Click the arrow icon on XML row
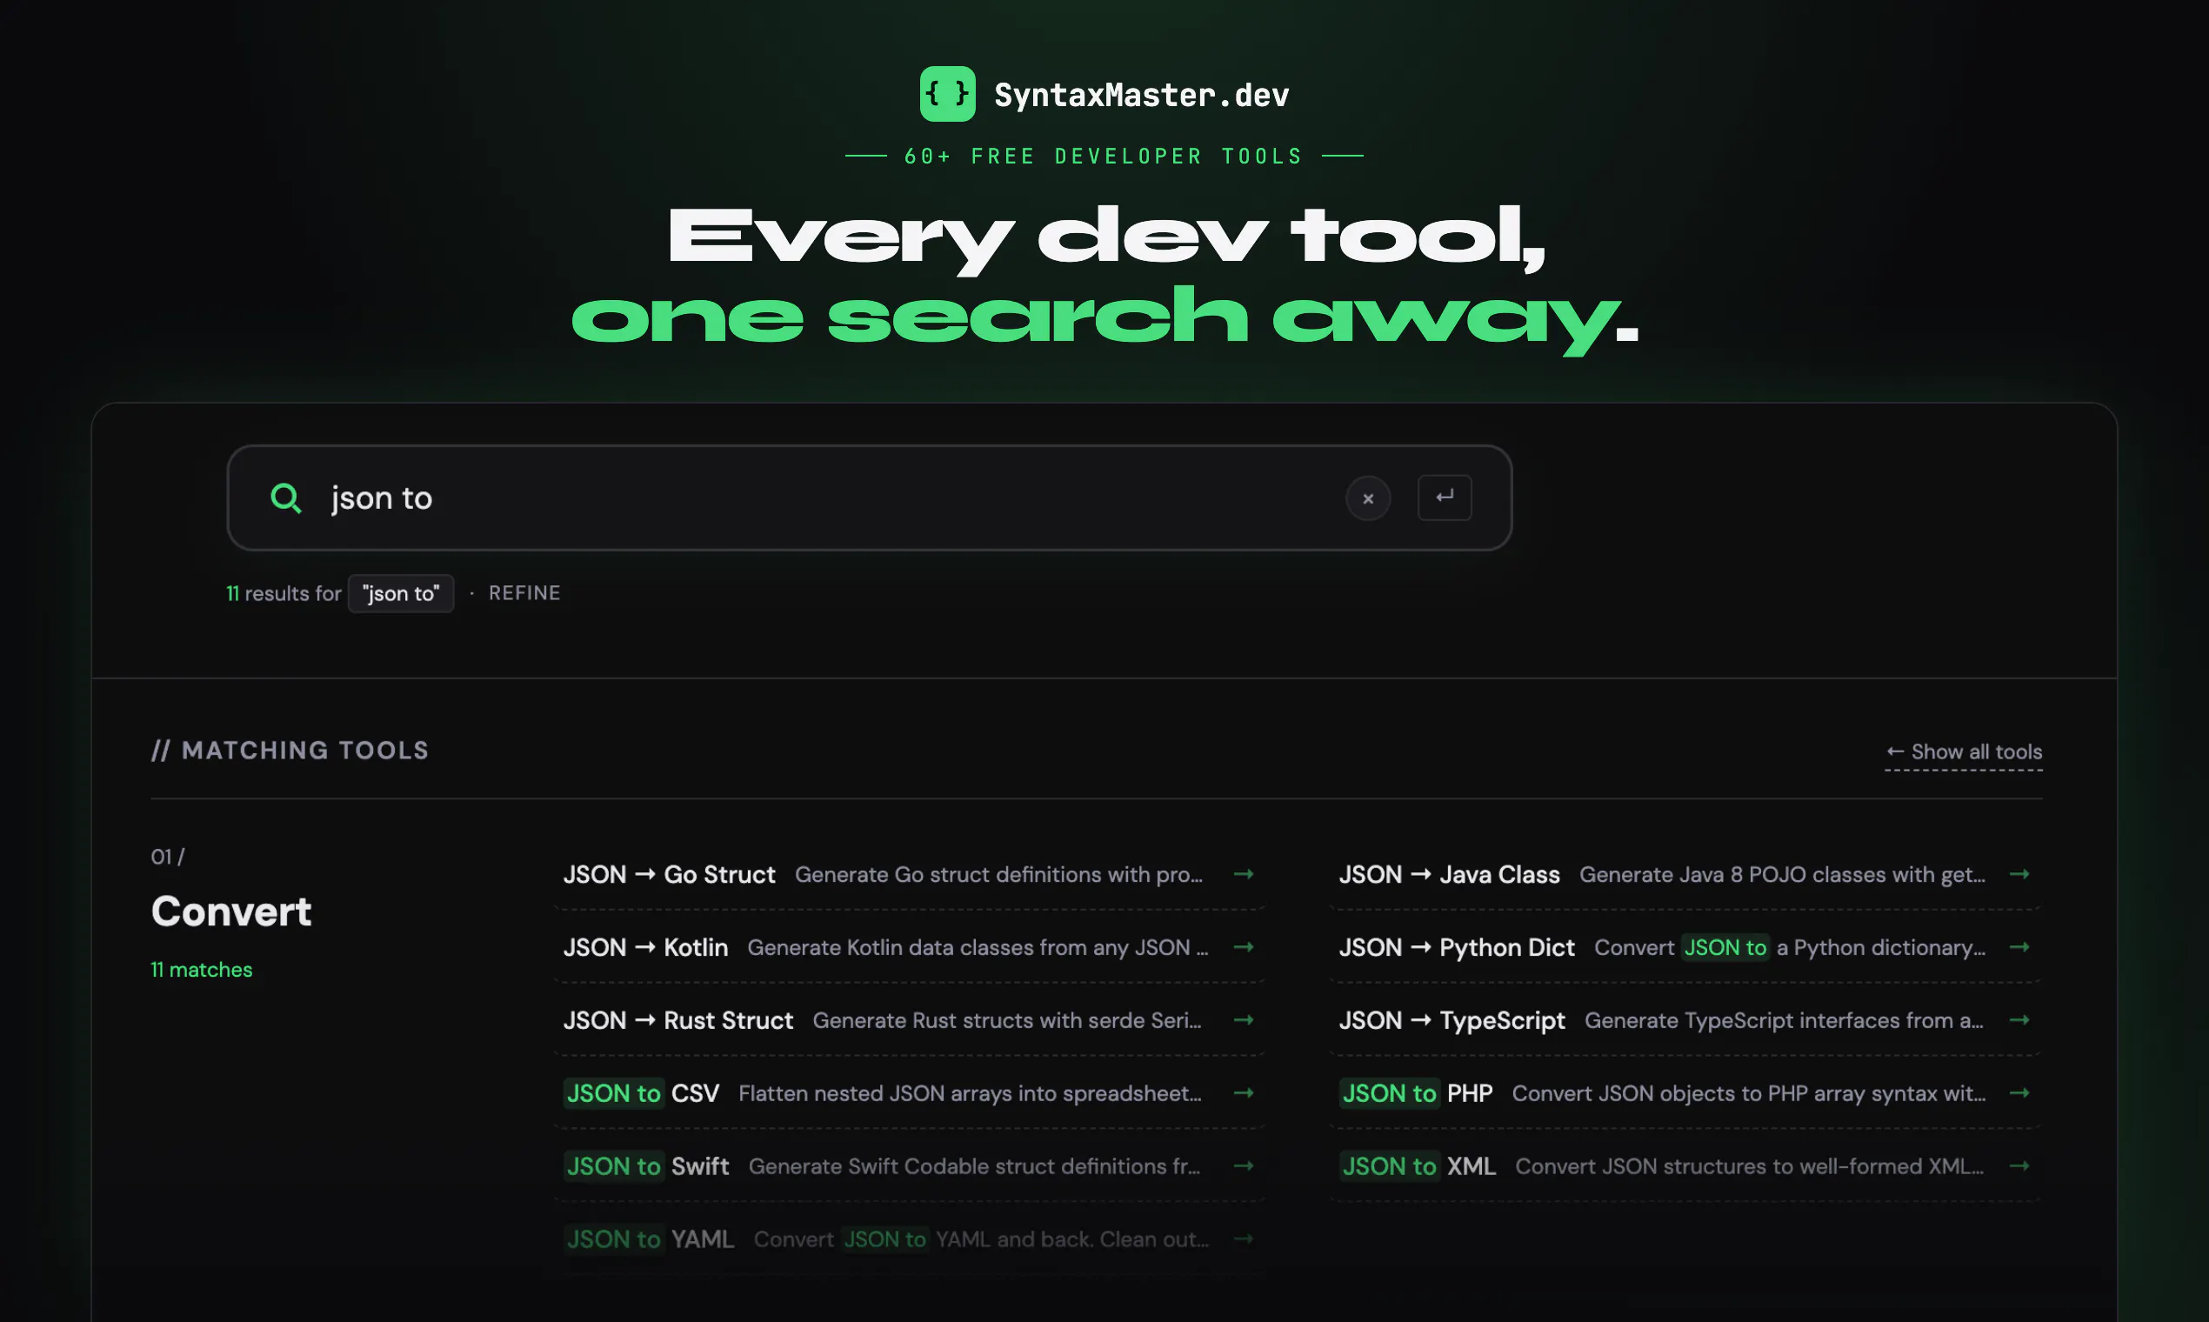Viewport: 2209px width, 1322px height. pyautogui.click(x=2019, y=1166)
